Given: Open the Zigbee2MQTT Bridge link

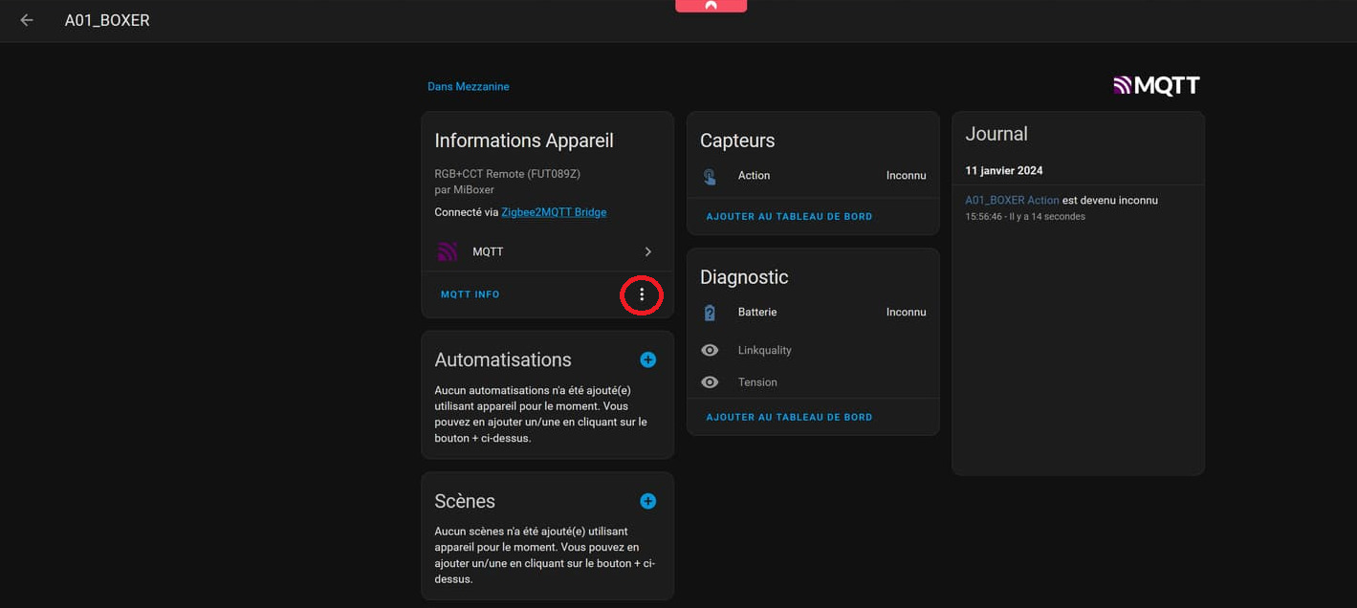Looking at the screenshot, I should [554, 212].
